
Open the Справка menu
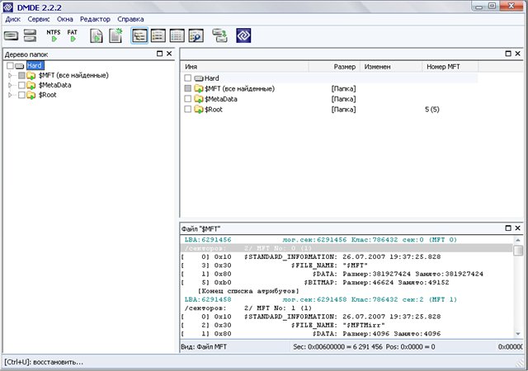pos(130,19)
